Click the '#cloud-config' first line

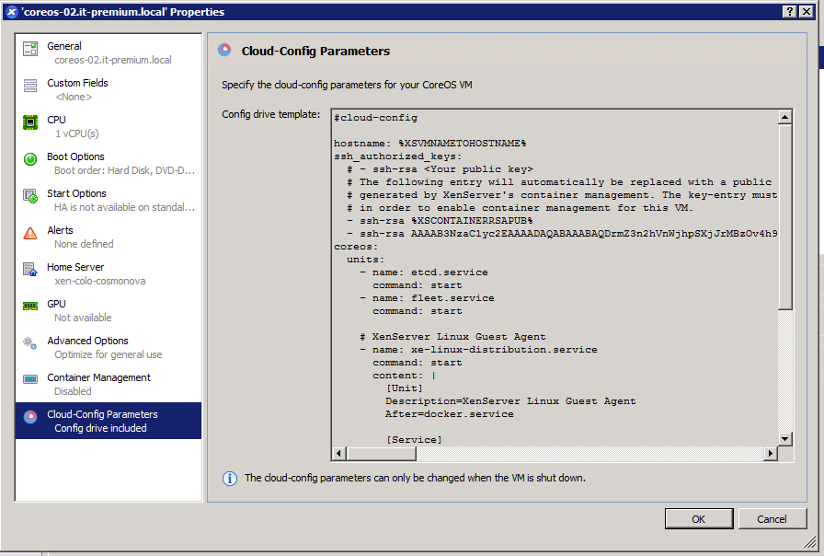click(376, 117)
